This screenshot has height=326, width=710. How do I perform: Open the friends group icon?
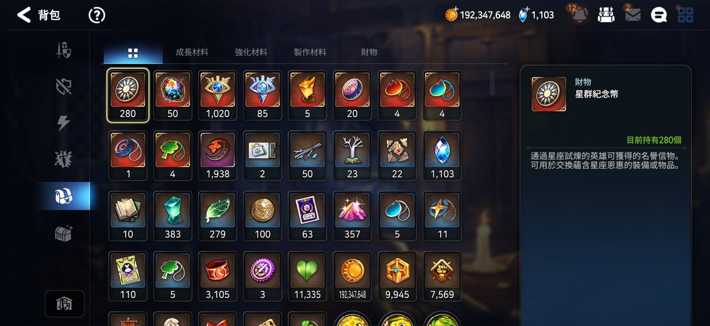click(606, 15)
